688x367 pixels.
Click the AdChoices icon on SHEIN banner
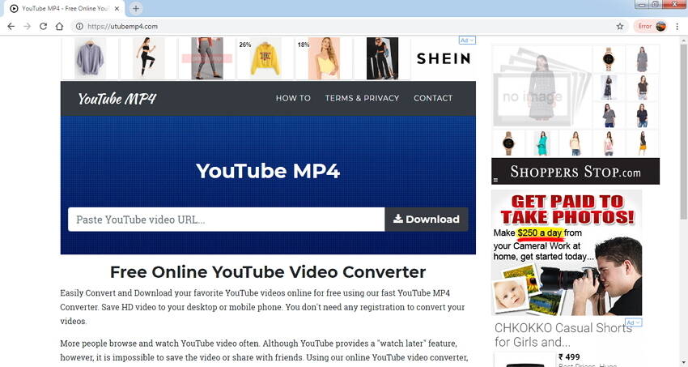(467, 41)
